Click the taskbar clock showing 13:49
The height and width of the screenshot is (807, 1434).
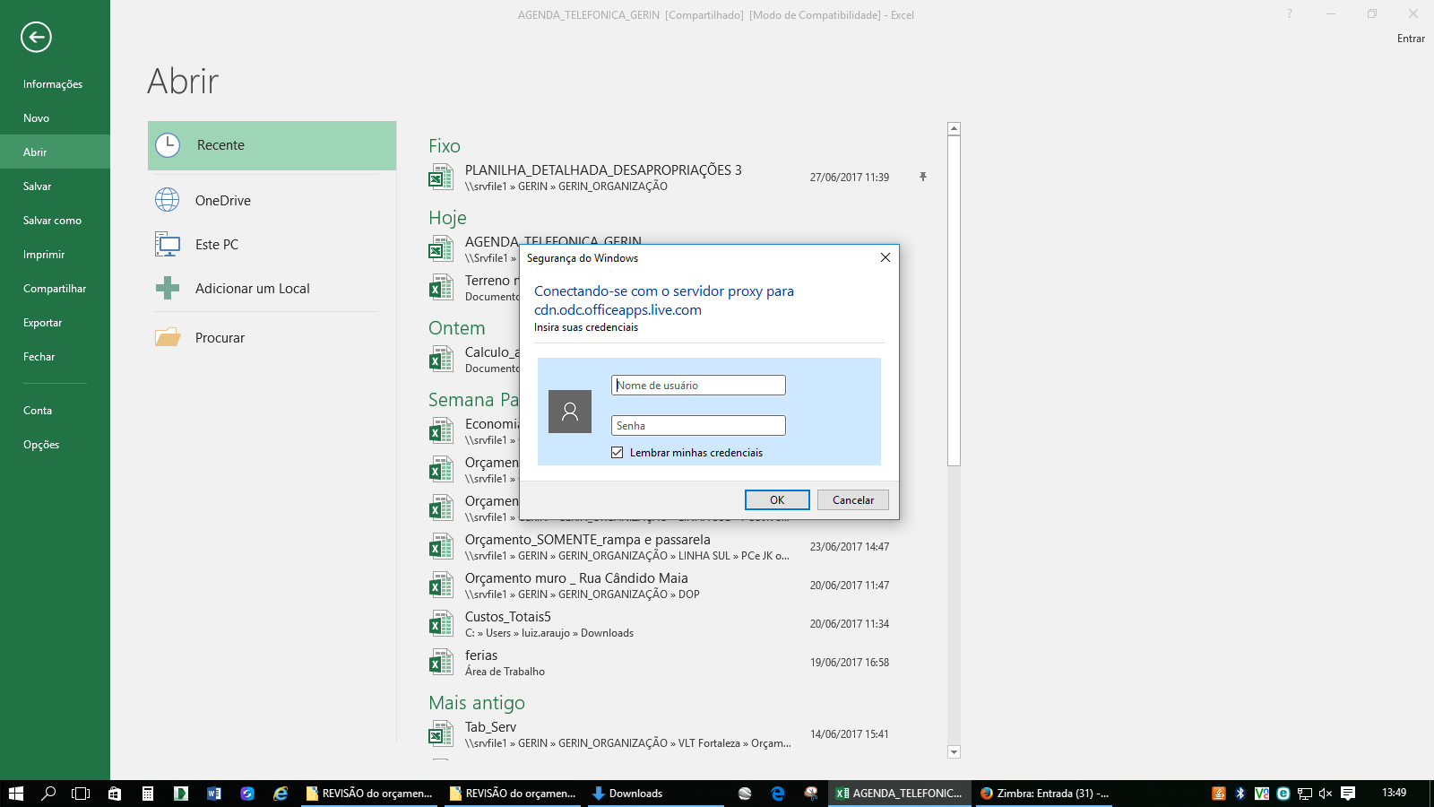(1394, 793)
